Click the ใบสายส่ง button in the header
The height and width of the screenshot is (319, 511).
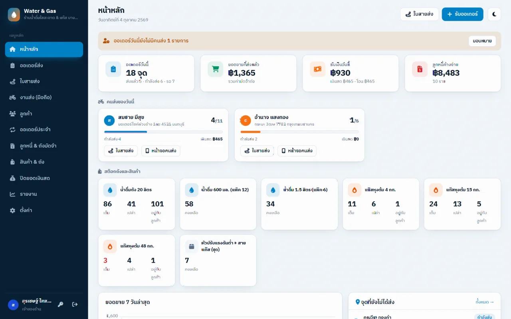(419, 14)
